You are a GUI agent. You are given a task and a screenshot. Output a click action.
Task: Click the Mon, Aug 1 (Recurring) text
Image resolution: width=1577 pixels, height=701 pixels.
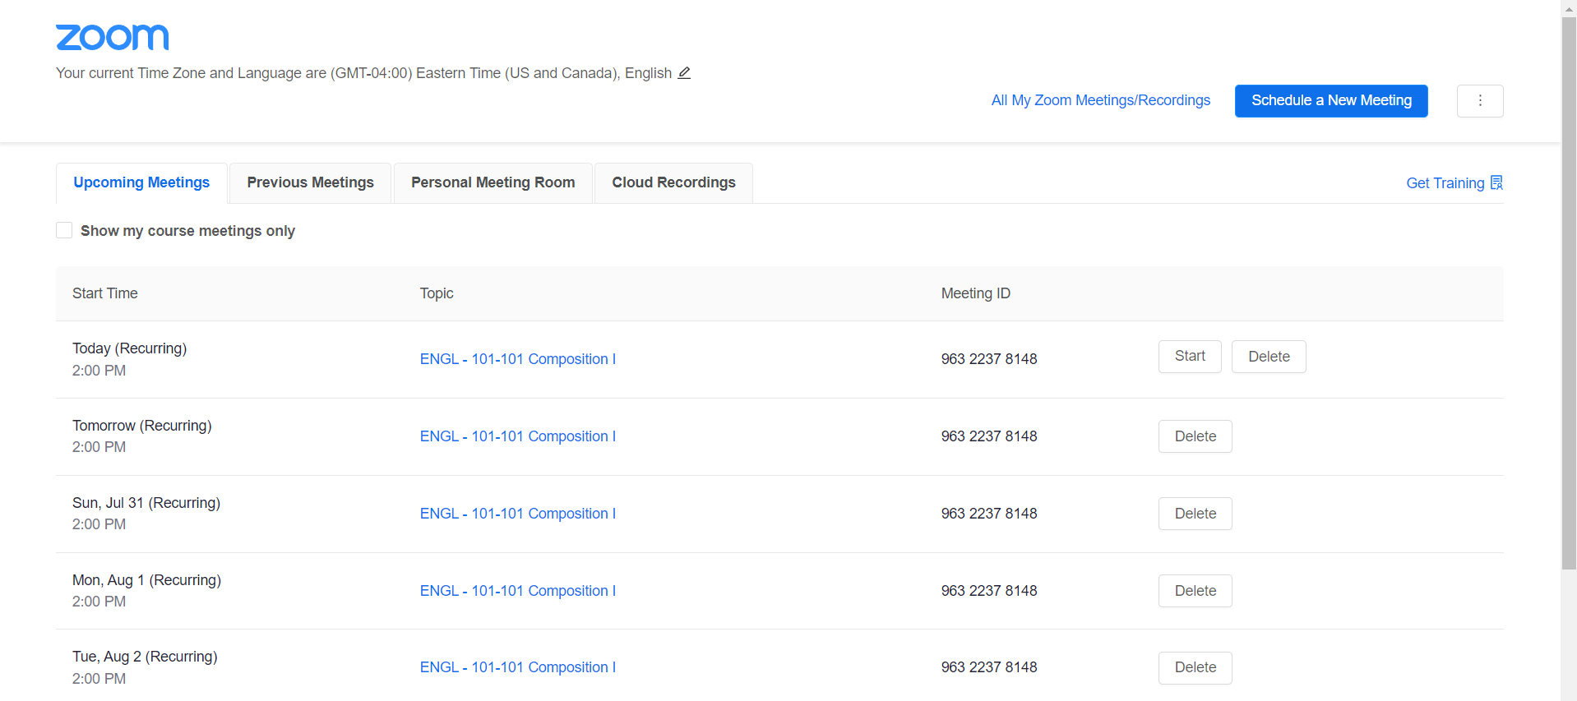147,580
